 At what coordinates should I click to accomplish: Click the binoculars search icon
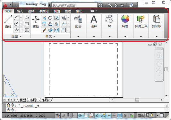pyautogui.click(x=100, y=5)
